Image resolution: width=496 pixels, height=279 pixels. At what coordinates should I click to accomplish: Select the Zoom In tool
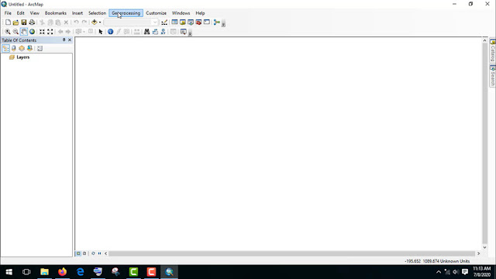pyautogui.click(x=8, y=32)
